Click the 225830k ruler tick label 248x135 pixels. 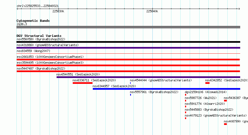[58, 11]
